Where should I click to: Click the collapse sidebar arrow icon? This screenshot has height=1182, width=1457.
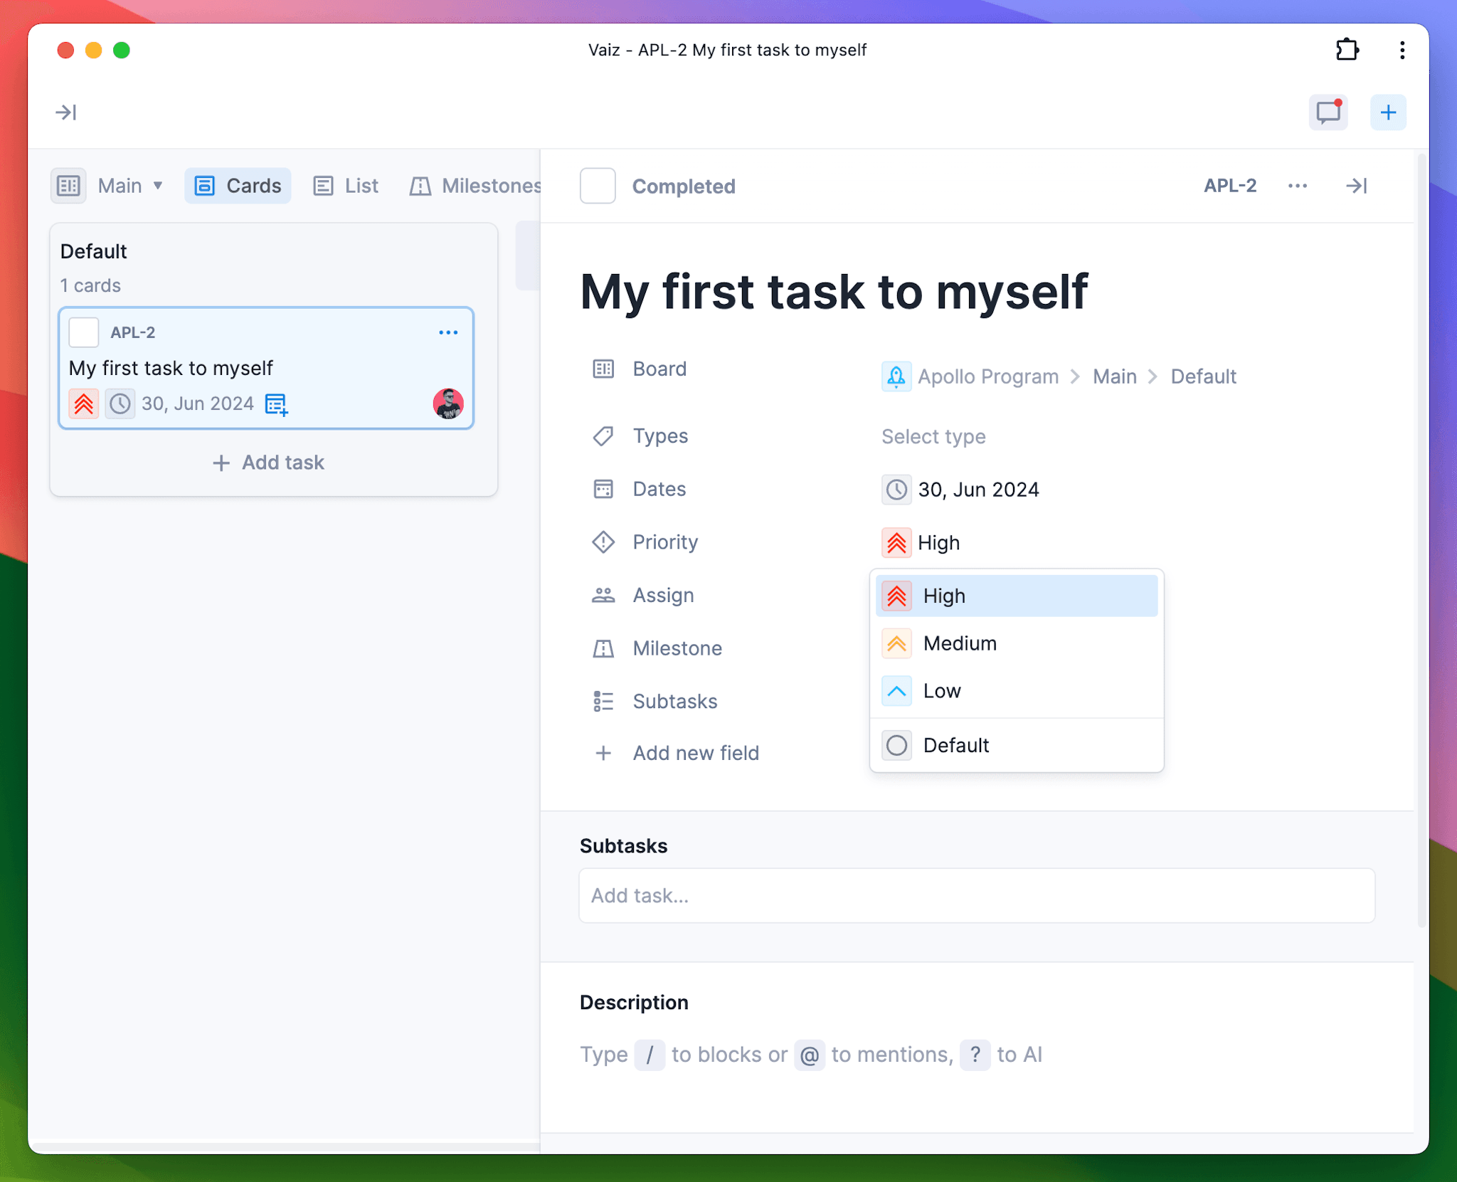(68, 112)
